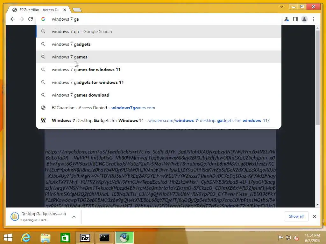Viewport: 326px width, 244px height.
Task: Choose the 'windows 7 games download' suggestion
Action: pos(159,95)
